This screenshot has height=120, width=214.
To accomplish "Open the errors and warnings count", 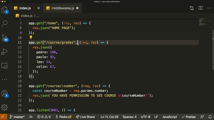I will [x=44, y=117].
